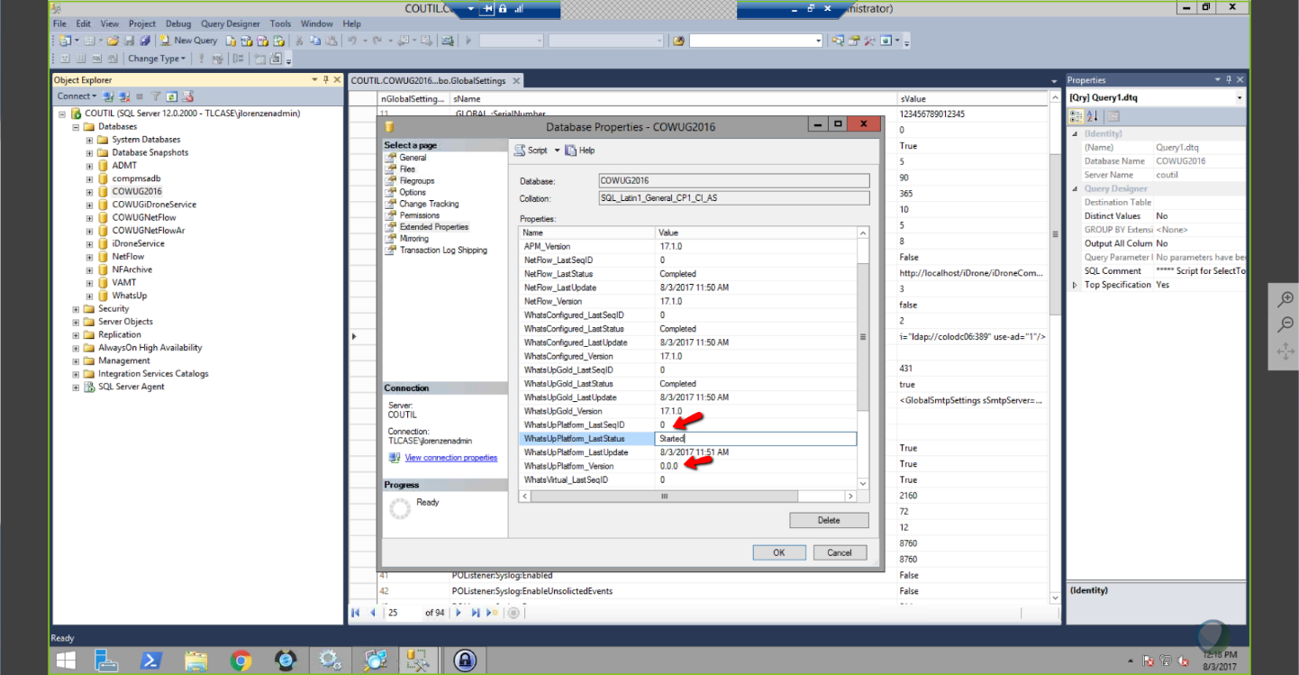Select the General page in dialog
1299x675 pixels.
pyautogui.click(x=413, y=158)
